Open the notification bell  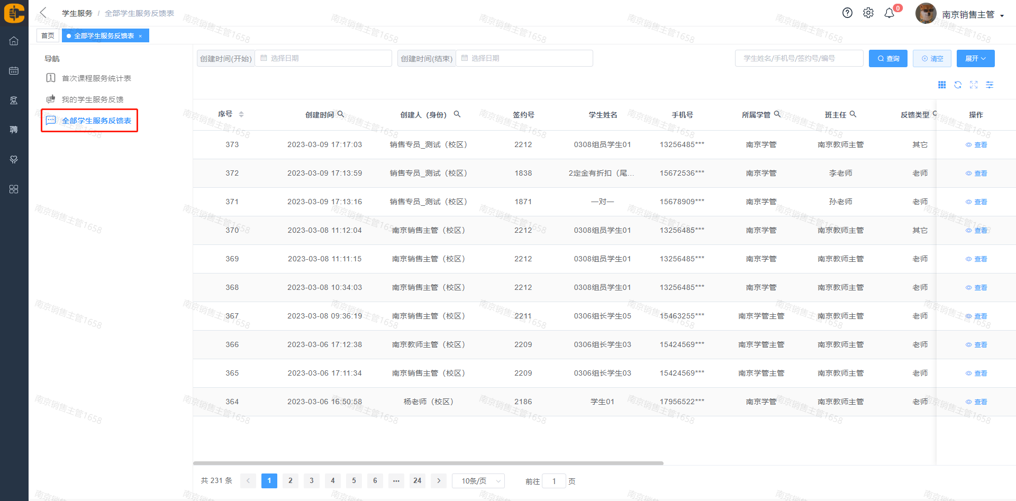(890, 13)
